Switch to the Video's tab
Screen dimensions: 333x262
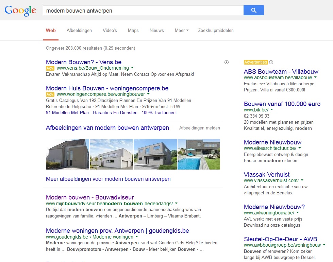pyautogui.click(x=110, y=30)
